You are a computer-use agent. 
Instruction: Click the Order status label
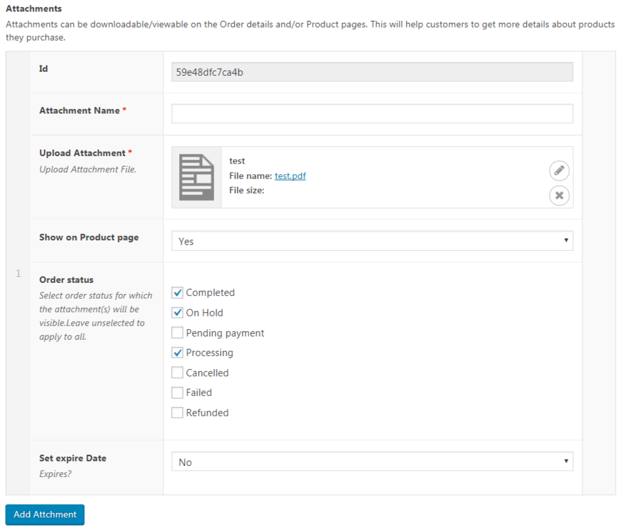(x=66, y=280)
